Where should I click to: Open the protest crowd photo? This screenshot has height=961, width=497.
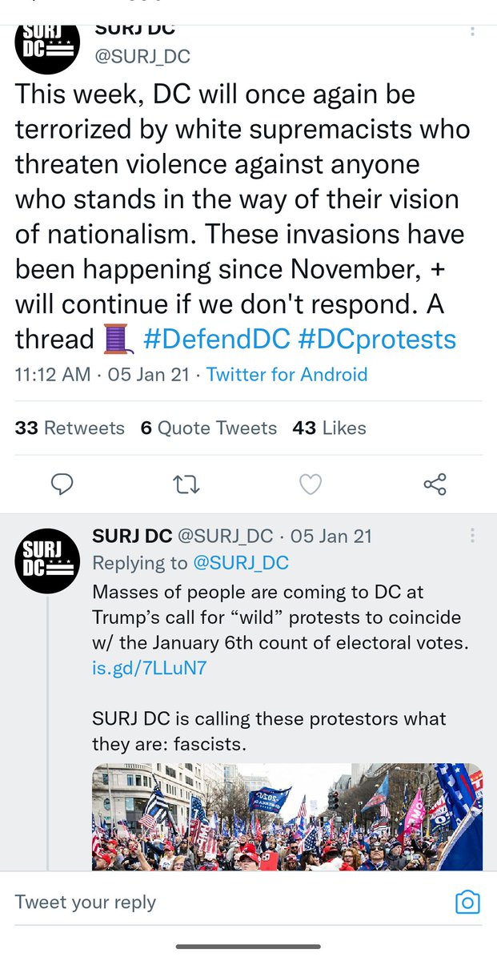(287, 816)
